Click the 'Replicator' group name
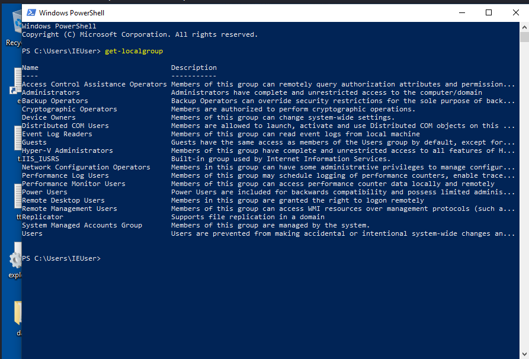 click(43, 217)
